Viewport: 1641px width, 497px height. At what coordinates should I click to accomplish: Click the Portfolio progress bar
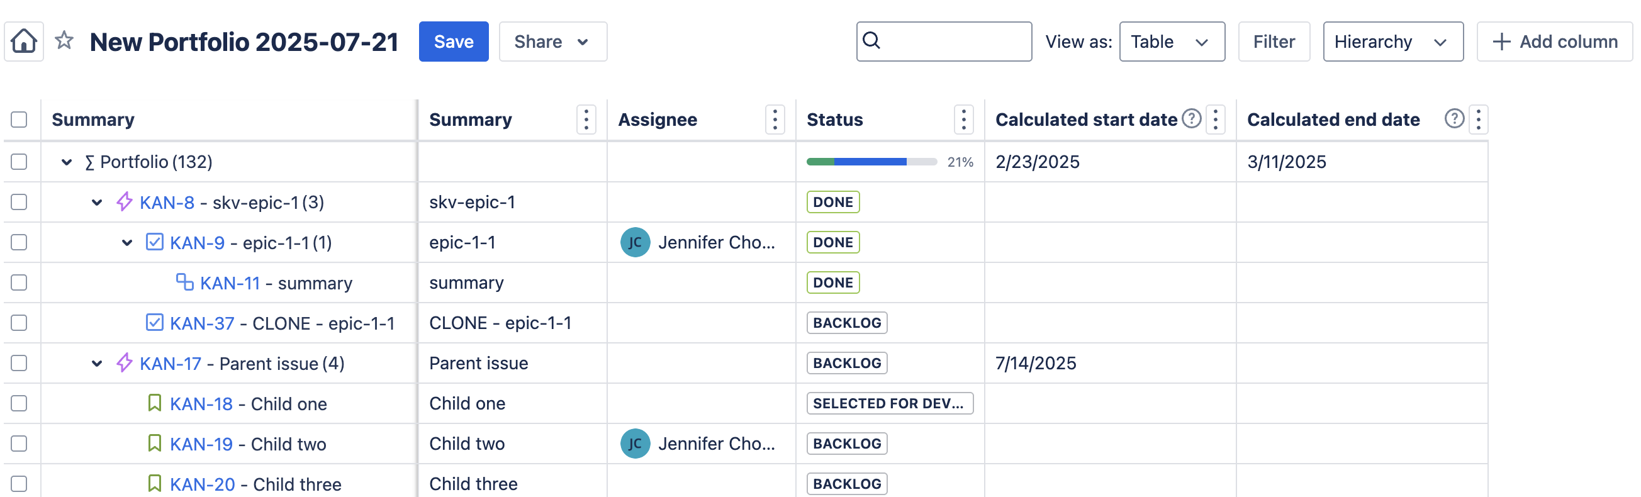click(x=871, y=162)
